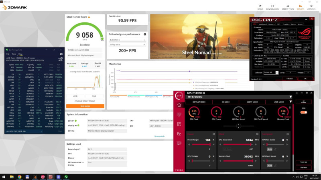
Task: Click the orange Run Again button
Action: pos(85,106)
